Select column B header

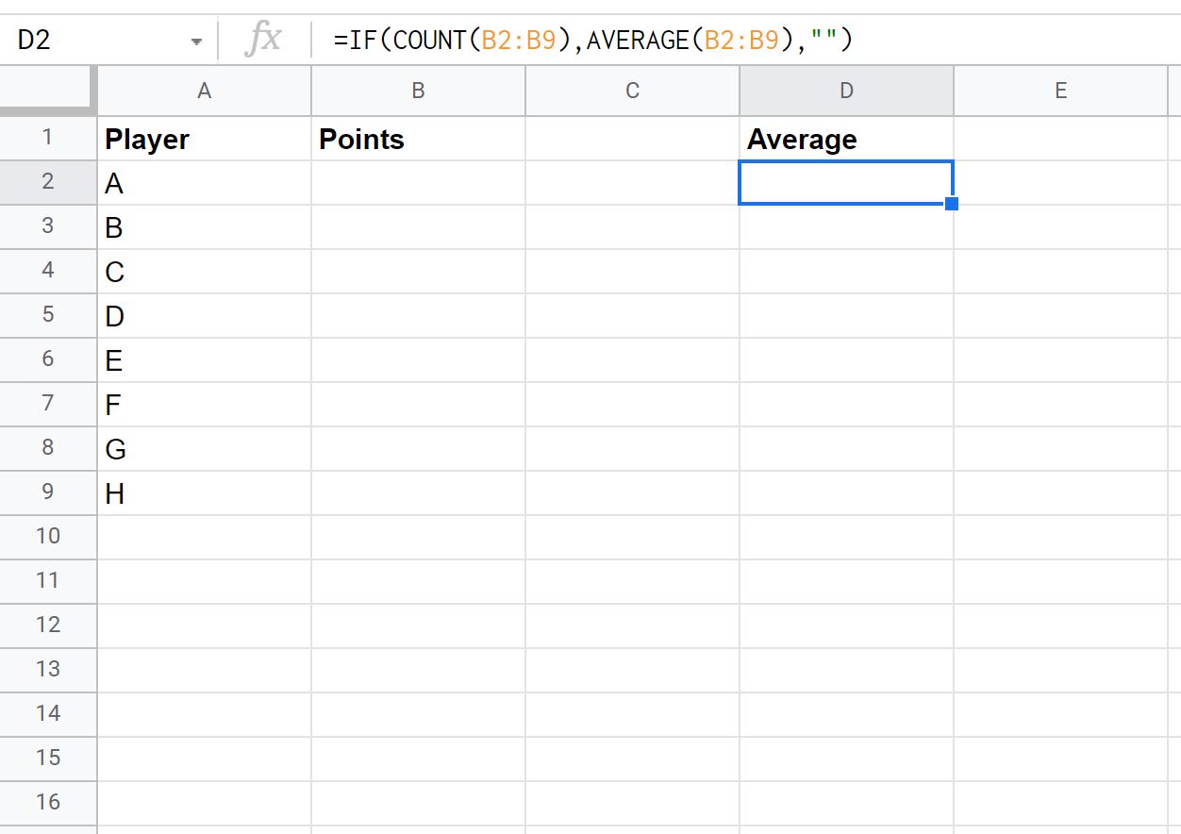coord(418,91)
